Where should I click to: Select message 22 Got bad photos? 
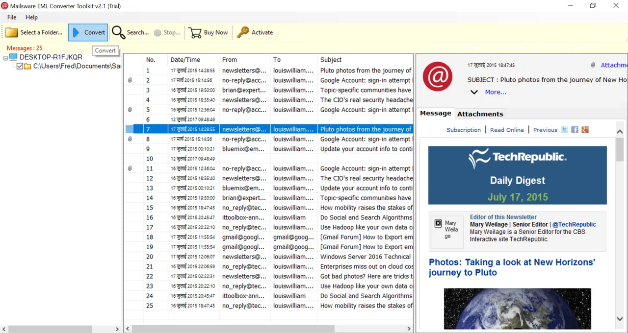[x=268, y=276]
